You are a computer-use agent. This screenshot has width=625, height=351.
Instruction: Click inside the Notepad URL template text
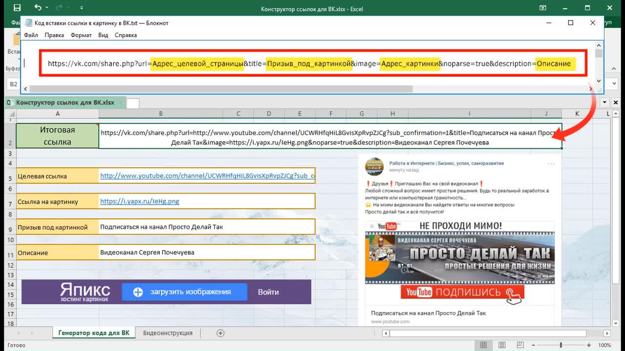[x=309, y=64]
